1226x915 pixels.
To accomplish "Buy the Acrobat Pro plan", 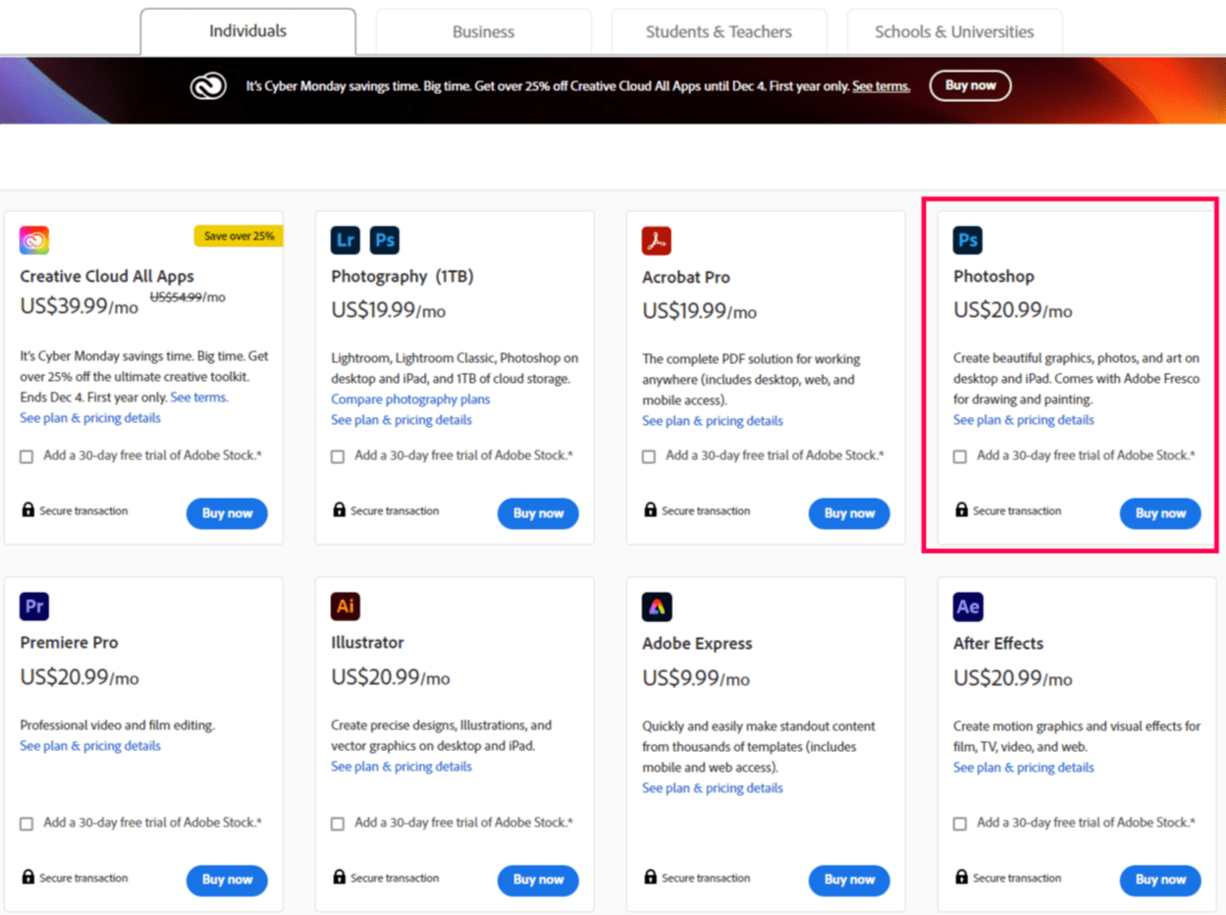I will tap(849, 513).
